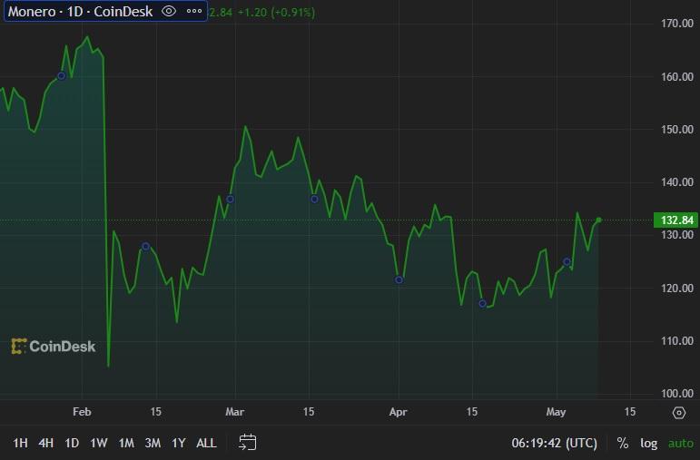This screenshot has width=700, height=460.
Task: Open chart settings gear on time axis
Action: pyautogui.click(x=678, y=413)
